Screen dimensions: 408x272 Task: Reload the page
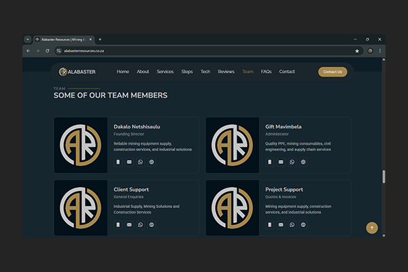click(48, 51)
